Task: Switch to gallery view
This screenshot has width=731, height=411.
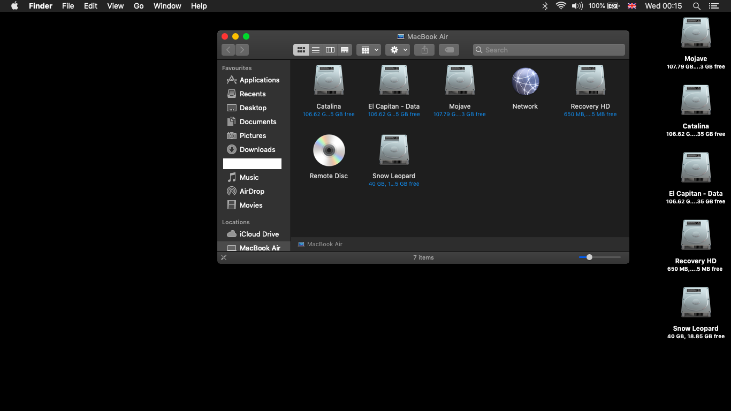Action: (345, 50)
